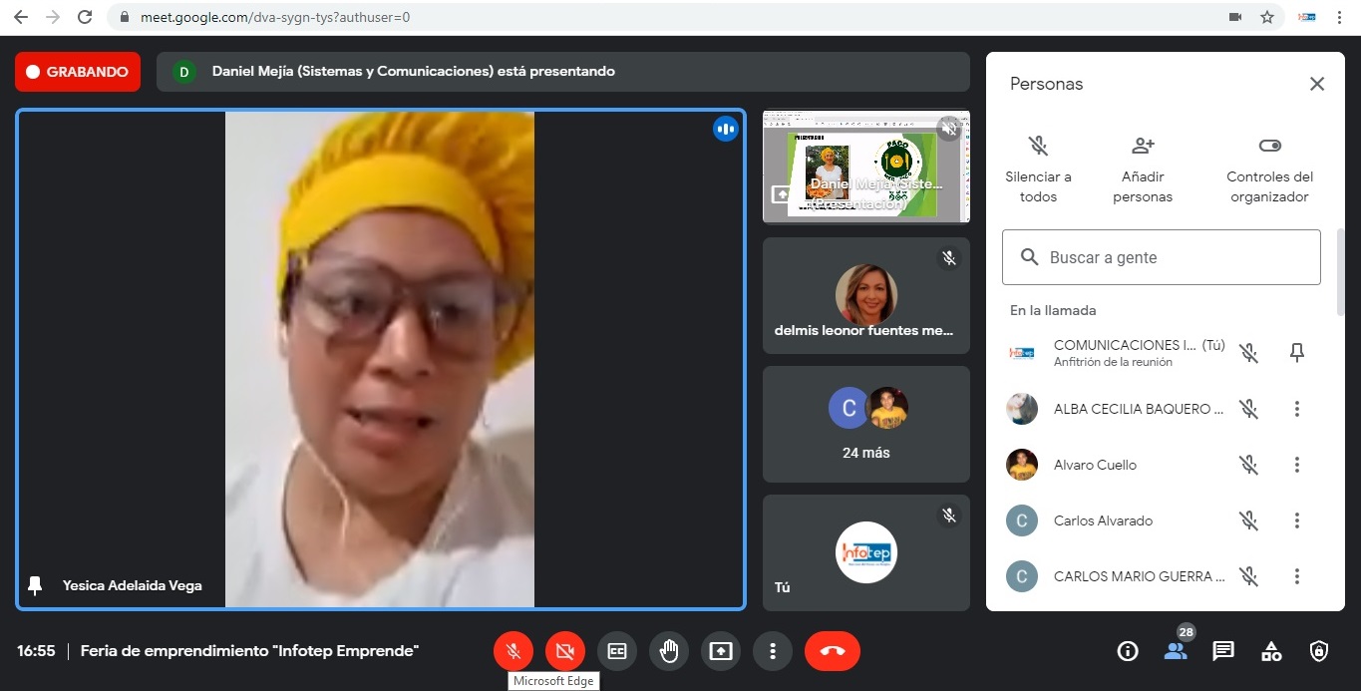1361x691 pixels.
Task: Show meeting details info icon
Action: [x=1128, y=651]
